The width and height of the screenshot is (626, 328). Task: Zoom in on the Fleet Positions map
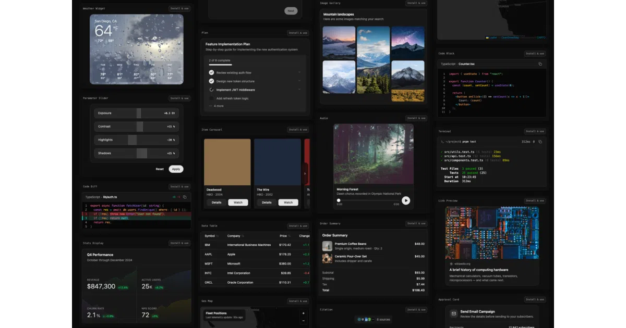pos(304,313)
